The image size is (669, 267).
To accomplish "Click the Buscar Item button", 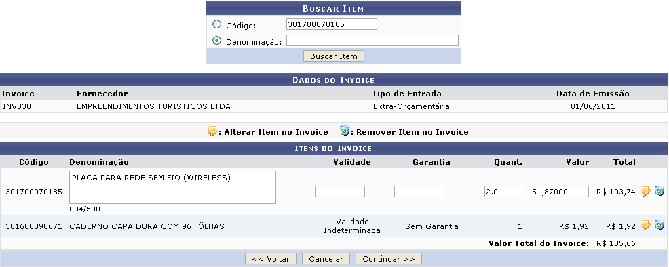I will tap(334, 56).
